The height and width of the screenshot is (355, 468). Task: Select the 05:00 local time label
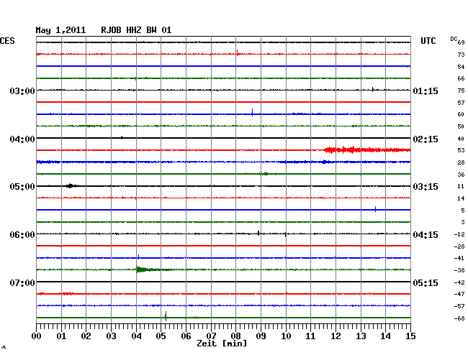pos(22,186)
